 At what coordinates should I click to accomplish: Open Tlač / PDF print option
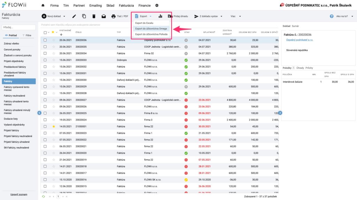(x=120, y=16)
